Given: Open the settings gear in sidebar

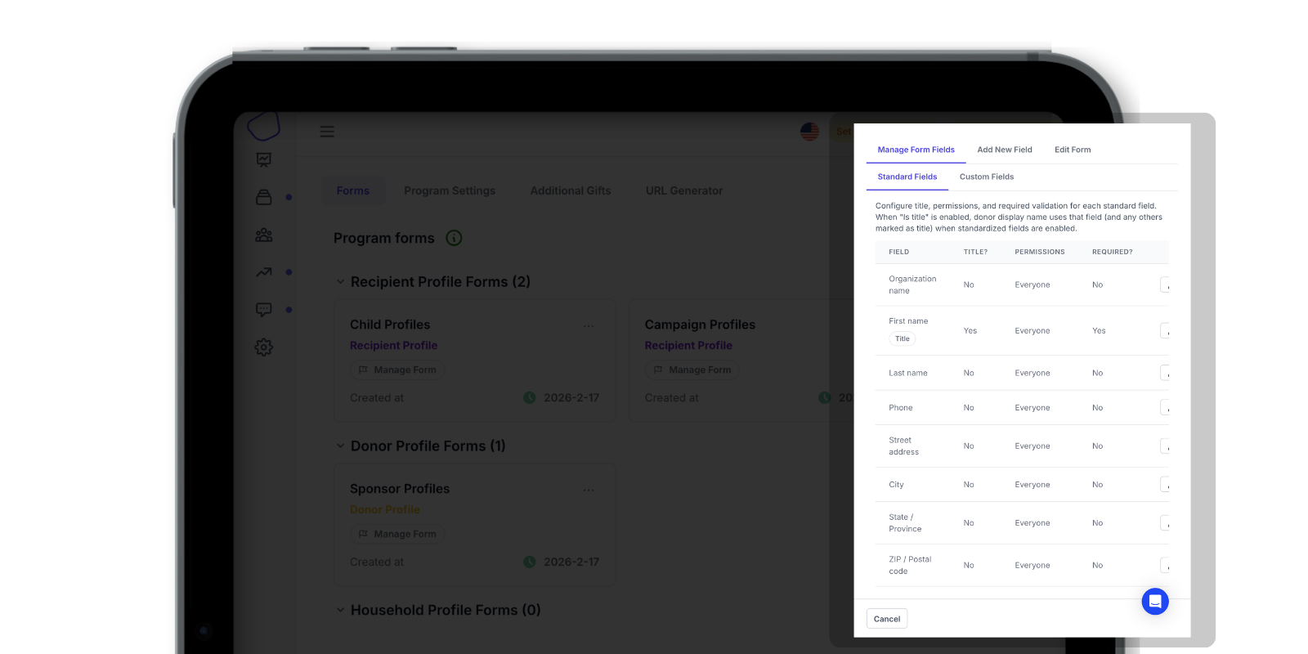Looking at the screenshot, I should (263, 347).
